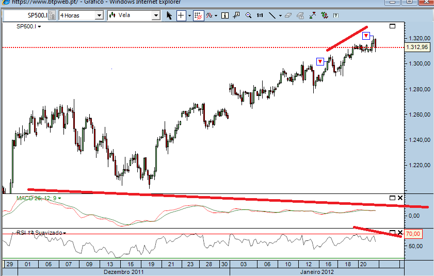
Task: Click the sell signal marker near January 16
Action: tap(320, 61)
